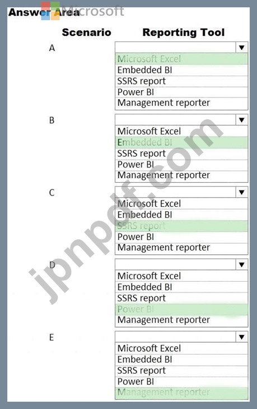Select Management reporter for Scenario C
This screenshot has width=257, height=409.
pos(181,248)
